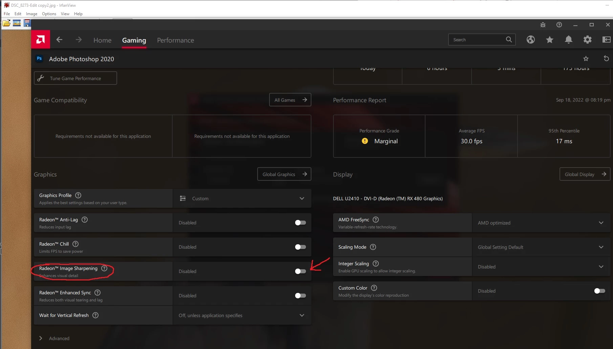Click the AMD logo icon
Screen dimensions: 613x349
coord(41,40)
